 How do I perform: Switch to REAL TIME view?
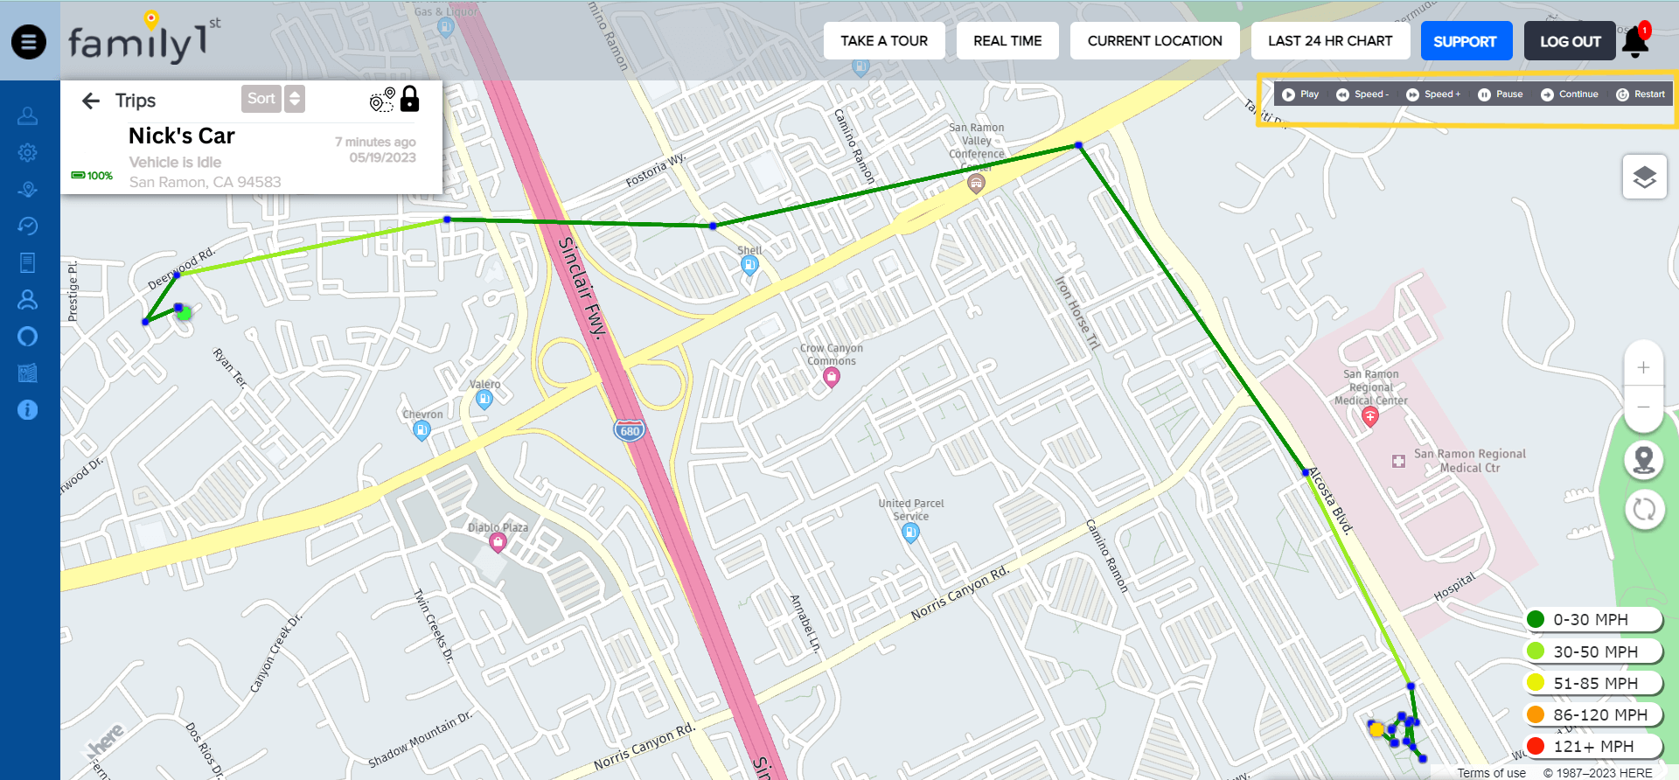[1007, 41]
